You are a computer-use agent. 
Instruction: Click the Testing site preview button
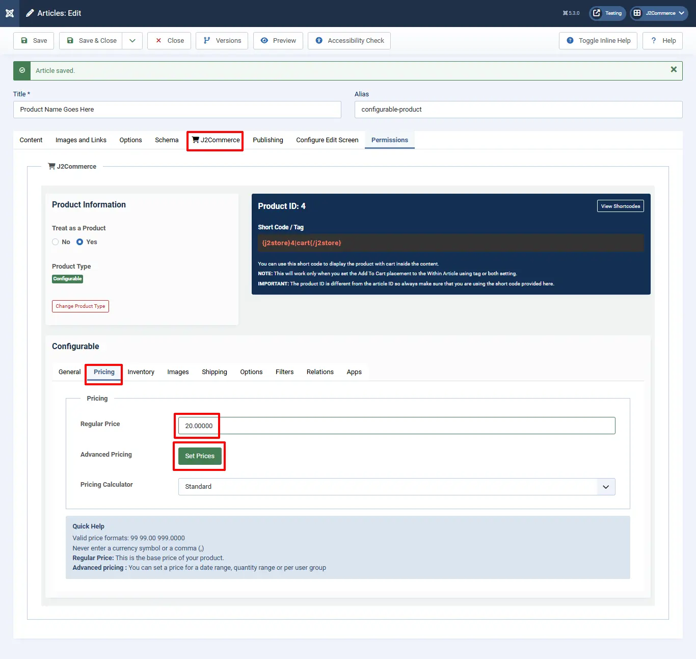click(x=607, y=13)
